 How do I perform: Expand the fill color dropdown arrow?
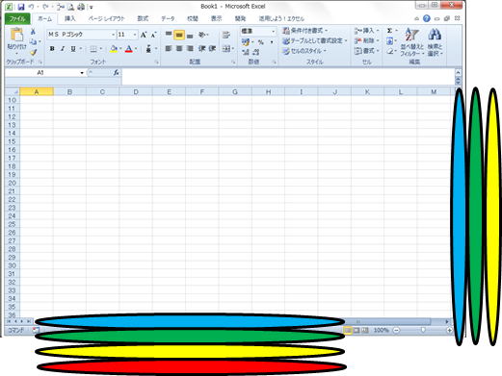click(x=120, y=49)
